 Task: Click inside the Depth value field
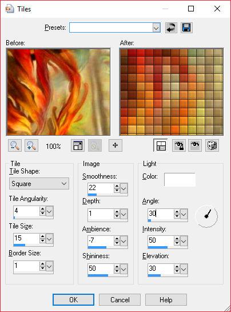[101, 214]
